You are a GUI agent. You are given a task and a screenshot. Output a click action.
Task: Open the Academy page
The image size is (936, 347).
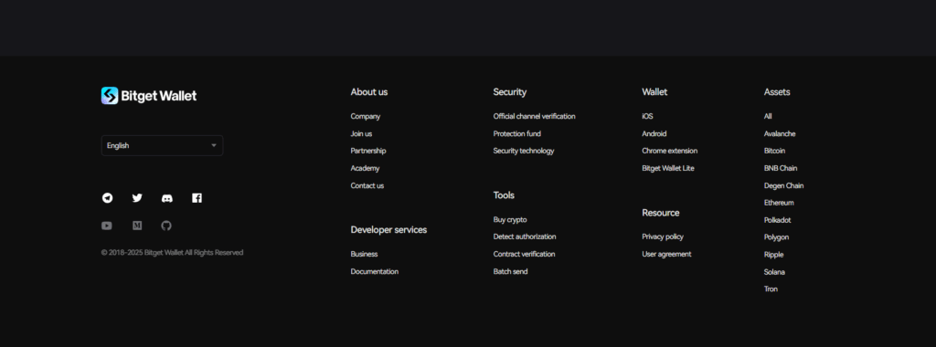tap(365, 168)
